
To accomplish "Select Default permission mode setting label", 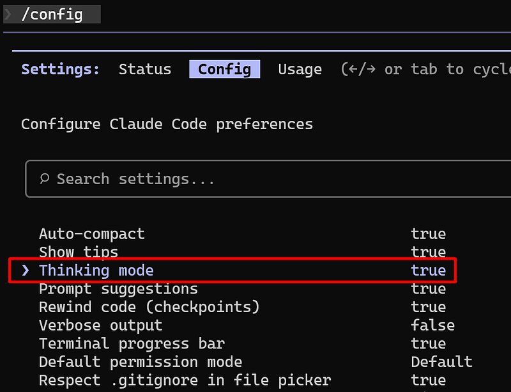I will click(141, 363).
